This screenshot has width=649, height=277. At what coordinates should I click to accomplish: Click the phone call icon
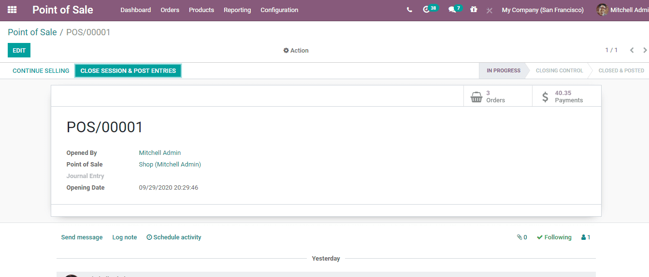(409, 10)
